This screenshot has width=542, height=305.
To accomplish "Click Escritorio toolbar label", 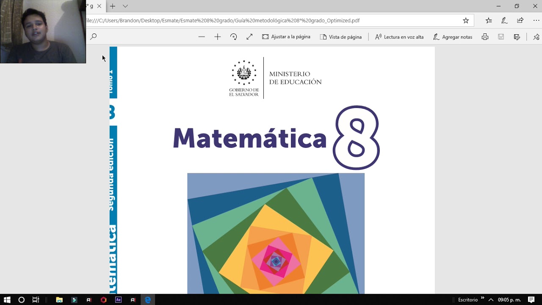I will point(468,299).
